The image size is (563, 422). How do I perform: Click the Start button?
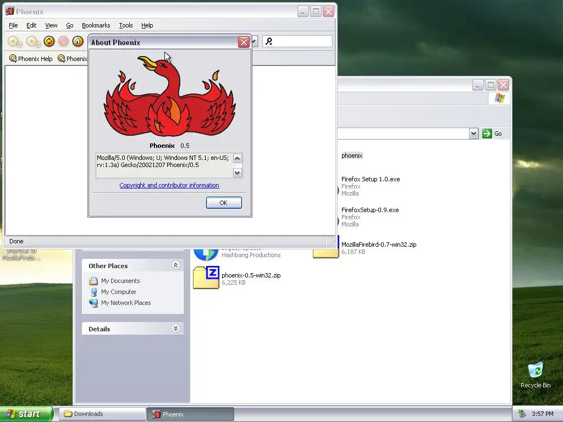click(x=26, y=414)
